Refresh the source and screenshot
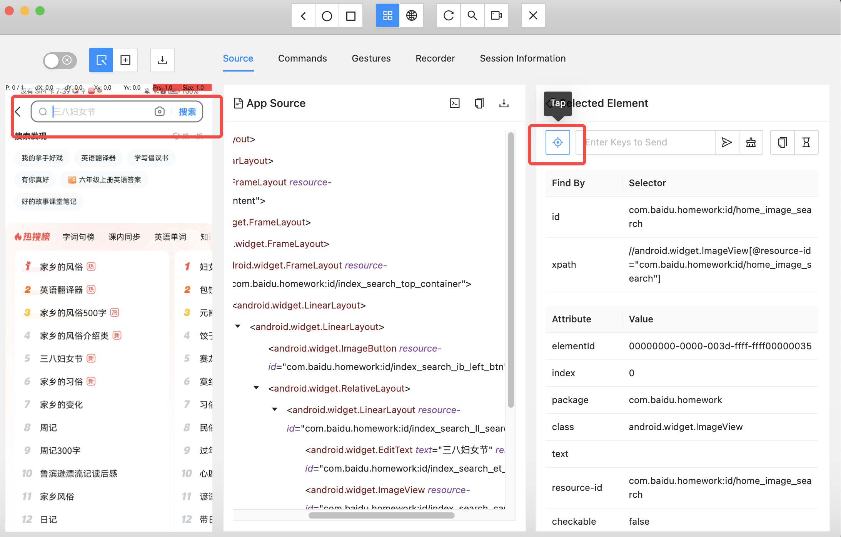Viewport: 841px width, 537px height. click(448, 15)
